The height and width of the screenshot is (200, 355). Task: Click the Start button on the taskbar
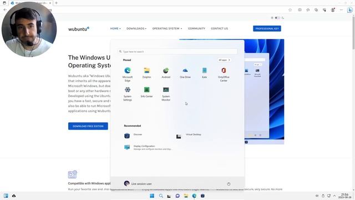click(152, 196)
